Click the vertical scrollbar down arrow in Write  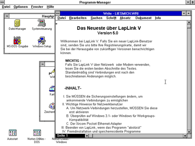(189, 132)
